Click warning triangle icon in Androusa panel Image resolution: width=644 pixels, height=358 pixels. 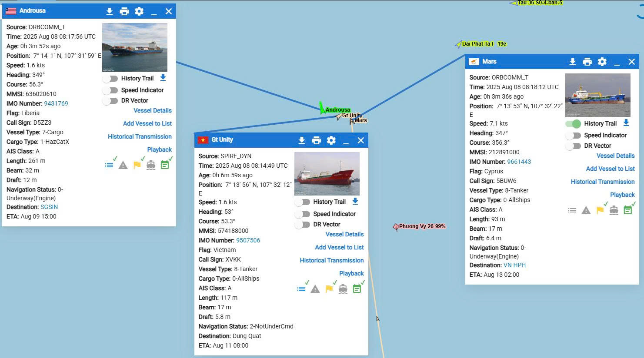click(x=123, y=165)
